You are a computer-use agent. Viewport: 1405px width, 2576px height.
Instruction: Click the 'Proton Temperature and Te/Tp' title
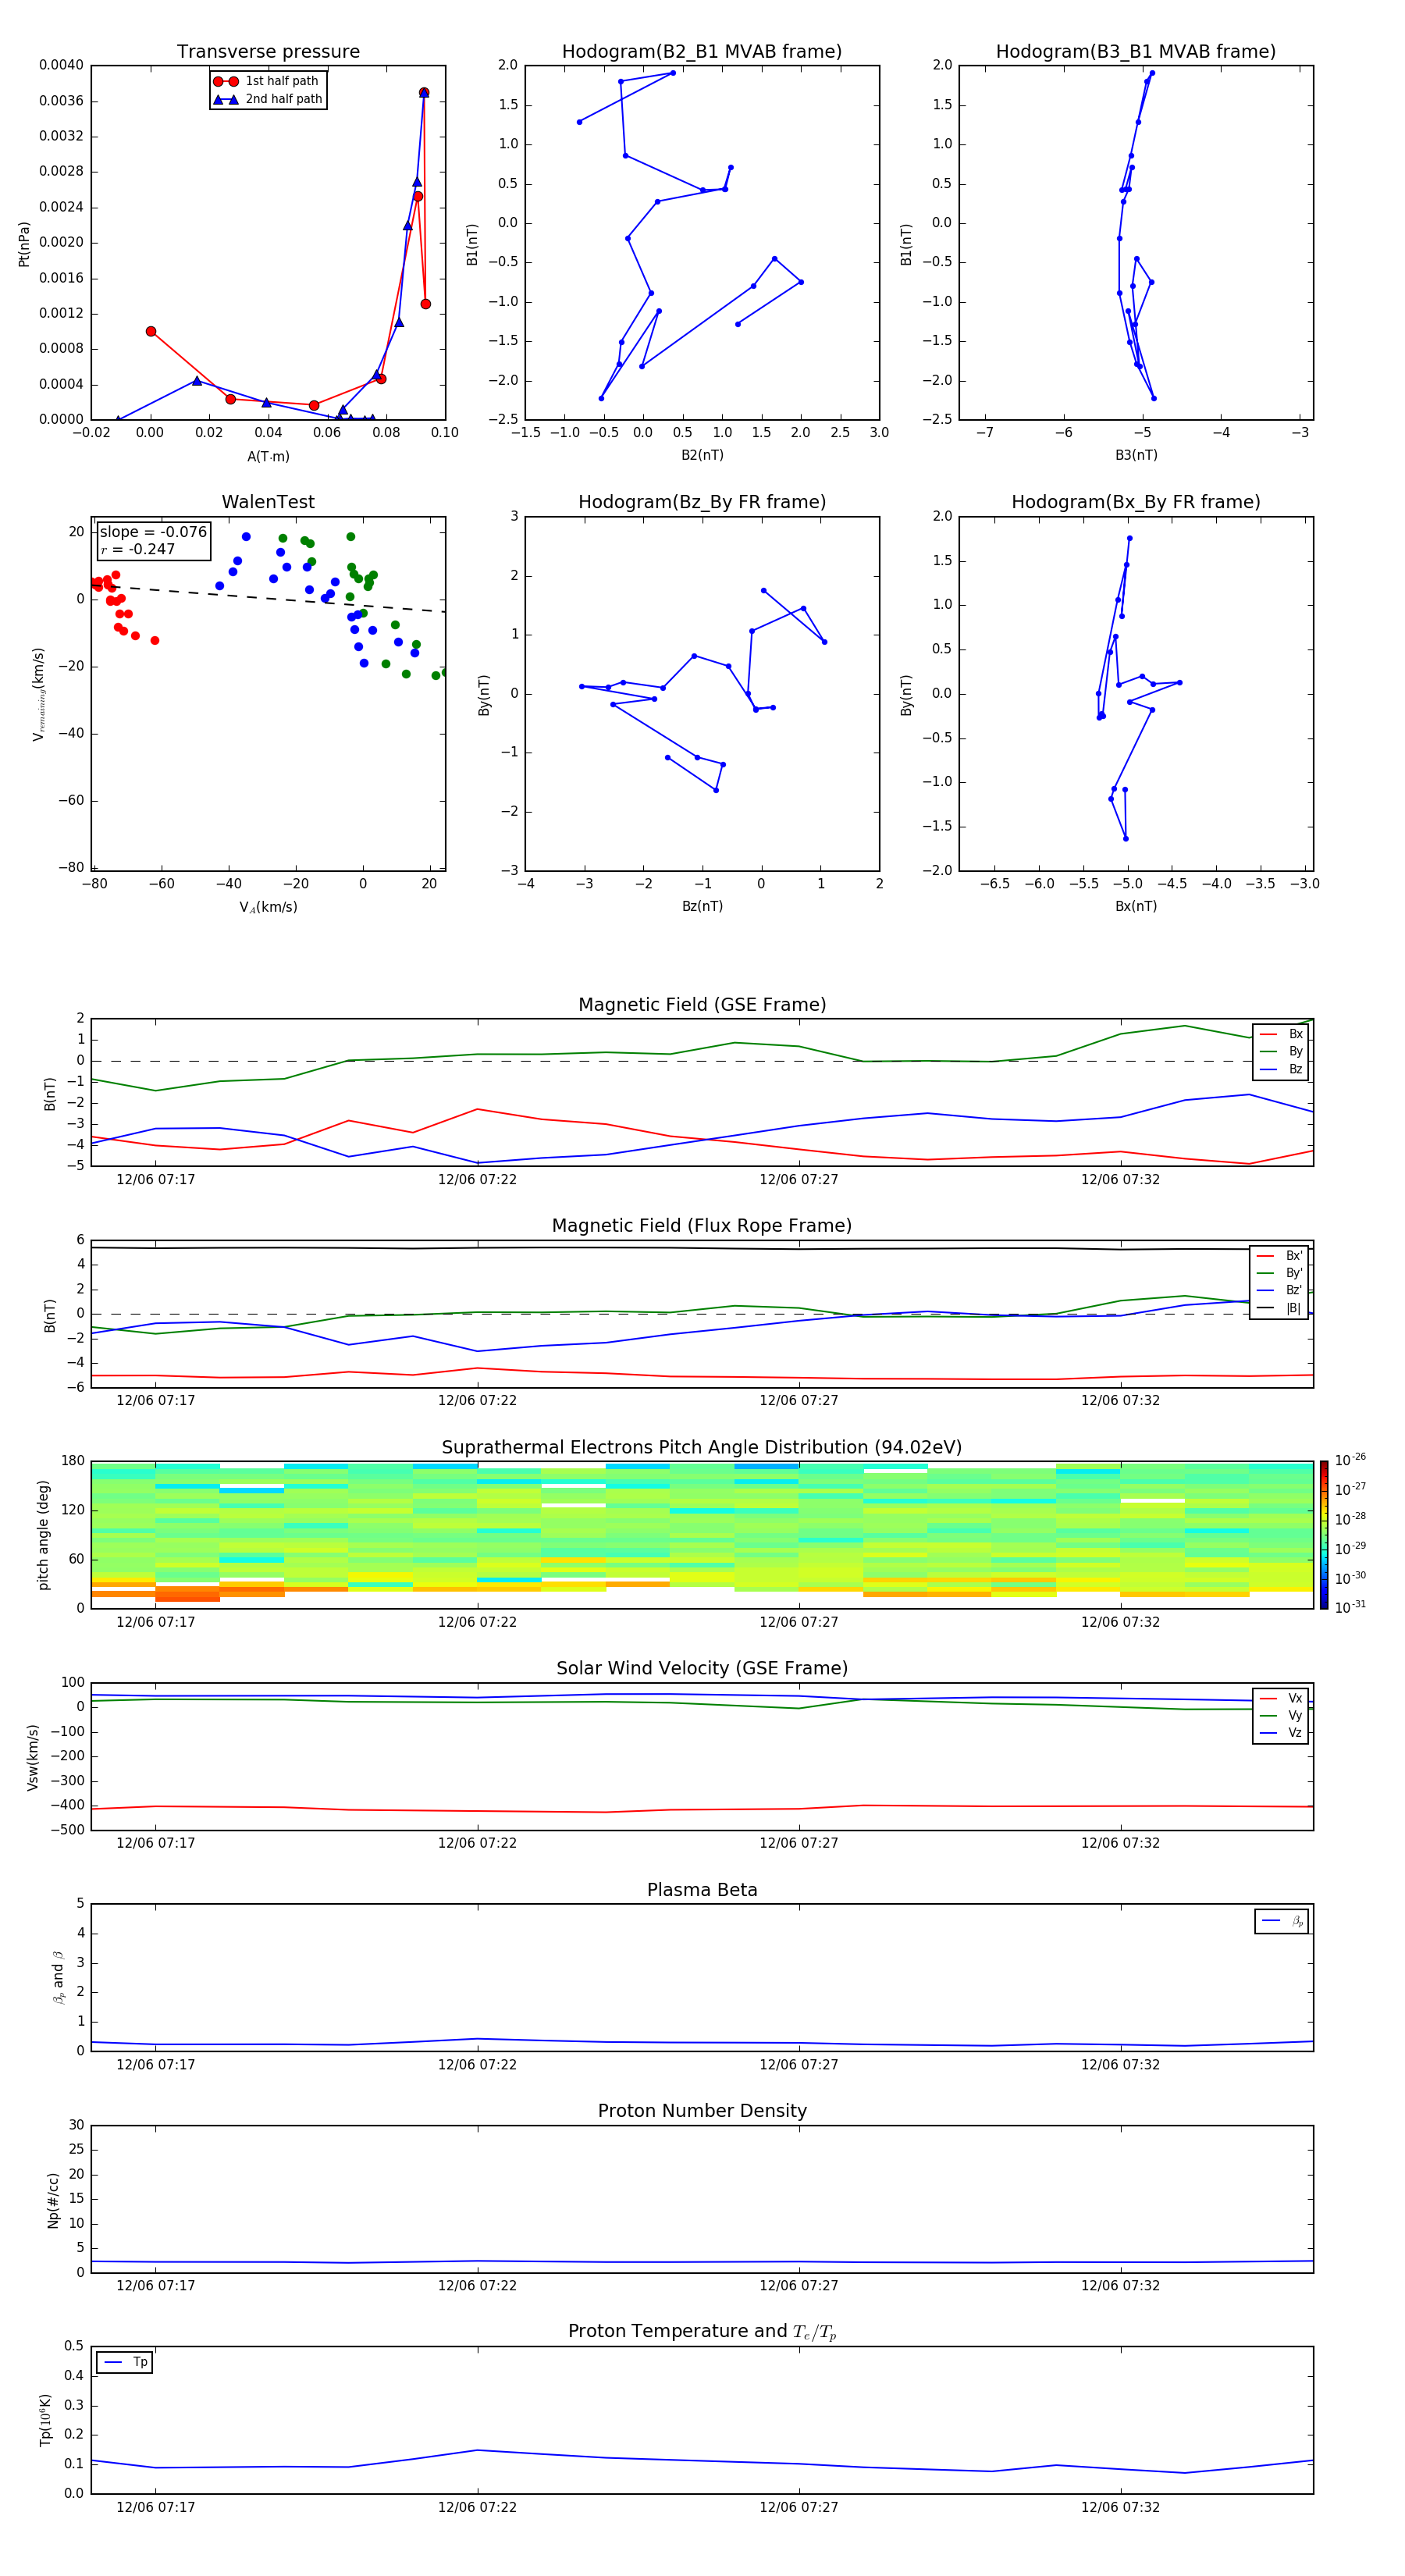coord(702,2332)
